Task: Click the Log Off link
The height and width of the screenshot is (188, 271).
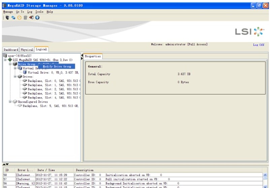Action: pyautogui.click(x=258, y=45)
